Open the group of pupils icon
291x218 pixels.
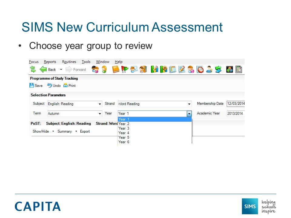click(95, 69)
